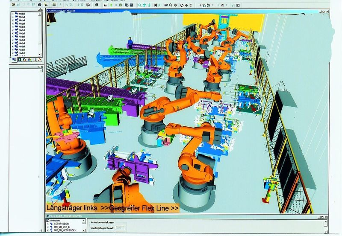The width and height of the screenshot is (342, 236).
Task: Select the magnifier zoom tool
Action: [x=171, y=5]
